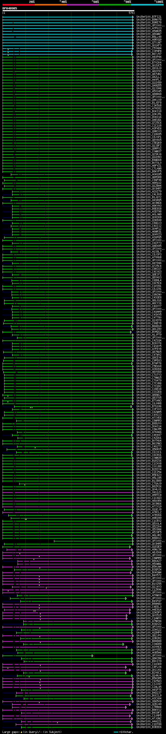Screen dimensions: 166x734
Task: Open the UniRef100_A6UY93 label
Action: [x=149, y=71]
